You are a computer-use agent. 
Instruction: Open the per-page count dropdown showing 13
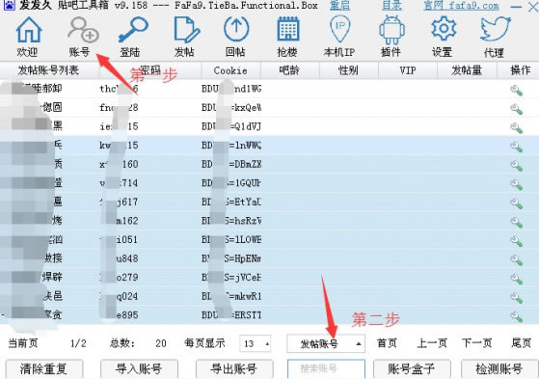[x=256, y=343]
